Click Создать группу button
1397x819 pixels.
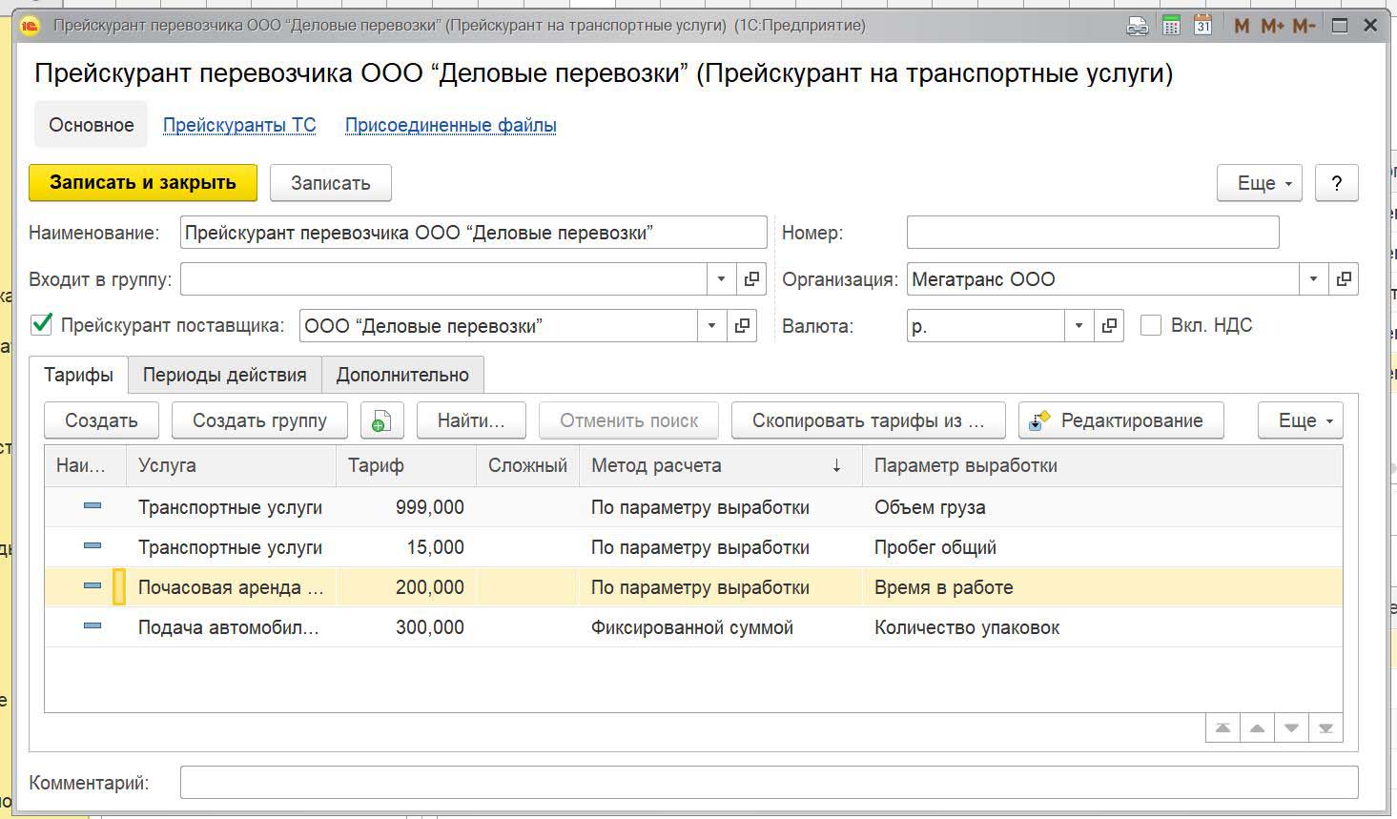pos(259,420)
